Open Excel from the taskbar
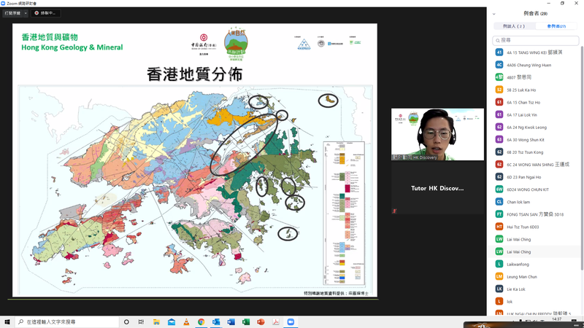 pos(246,321)
